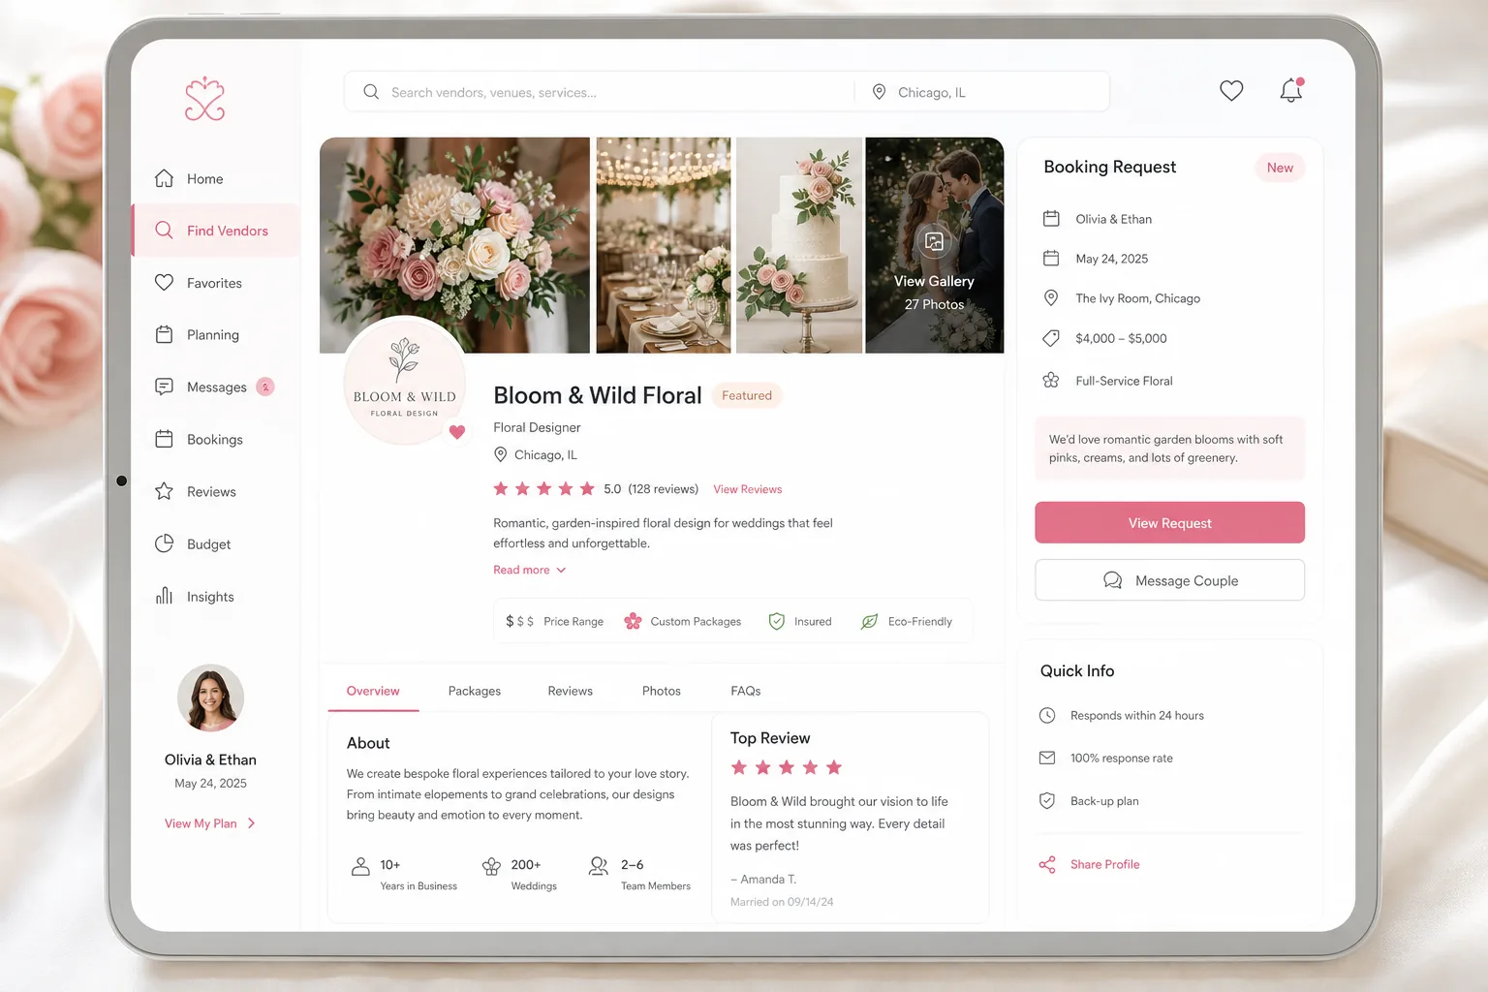Select Find Vendors in sidebar
Image resolution: width=1488 pixels, height=992 pixels.
215,231
